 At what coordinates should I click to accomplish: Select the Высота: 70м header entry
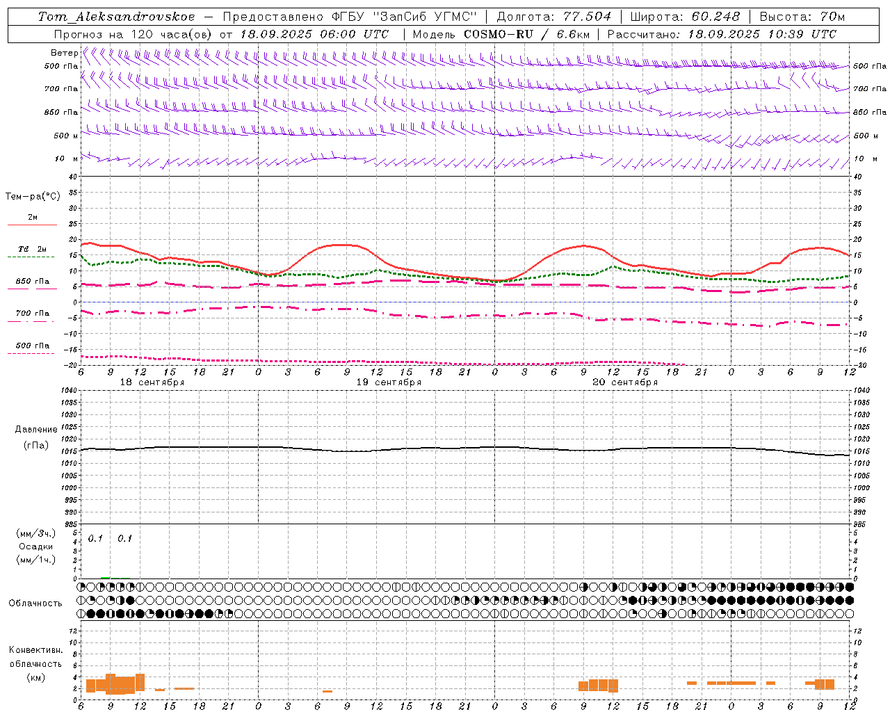(x=802, y=17)
